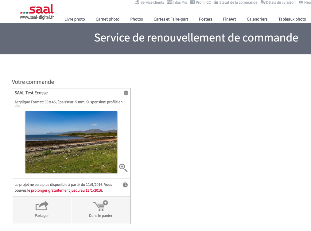The height and width of the screenshot is (231, 311).
Task: Open Délais de livraison link
Action: (x=278, y=2)
